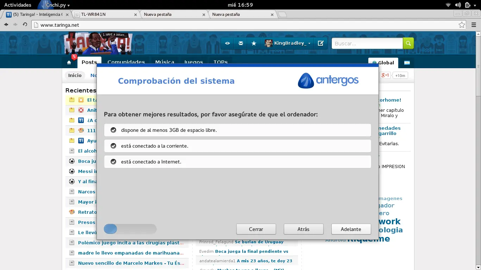Reload the page with the refresh icon
The image size is (481, 270).
click(25, 25)
